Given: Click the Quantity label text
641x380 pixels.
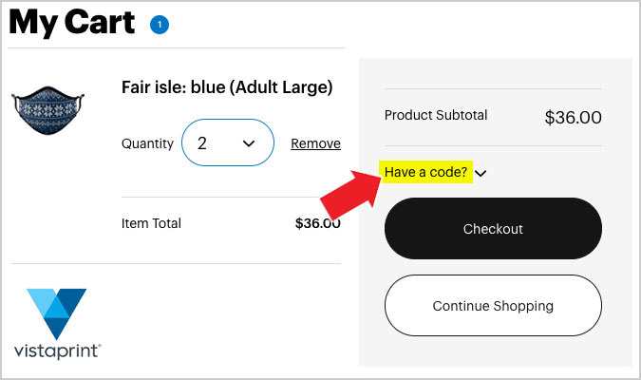Looking at the screenshot, I should [147, 143].
